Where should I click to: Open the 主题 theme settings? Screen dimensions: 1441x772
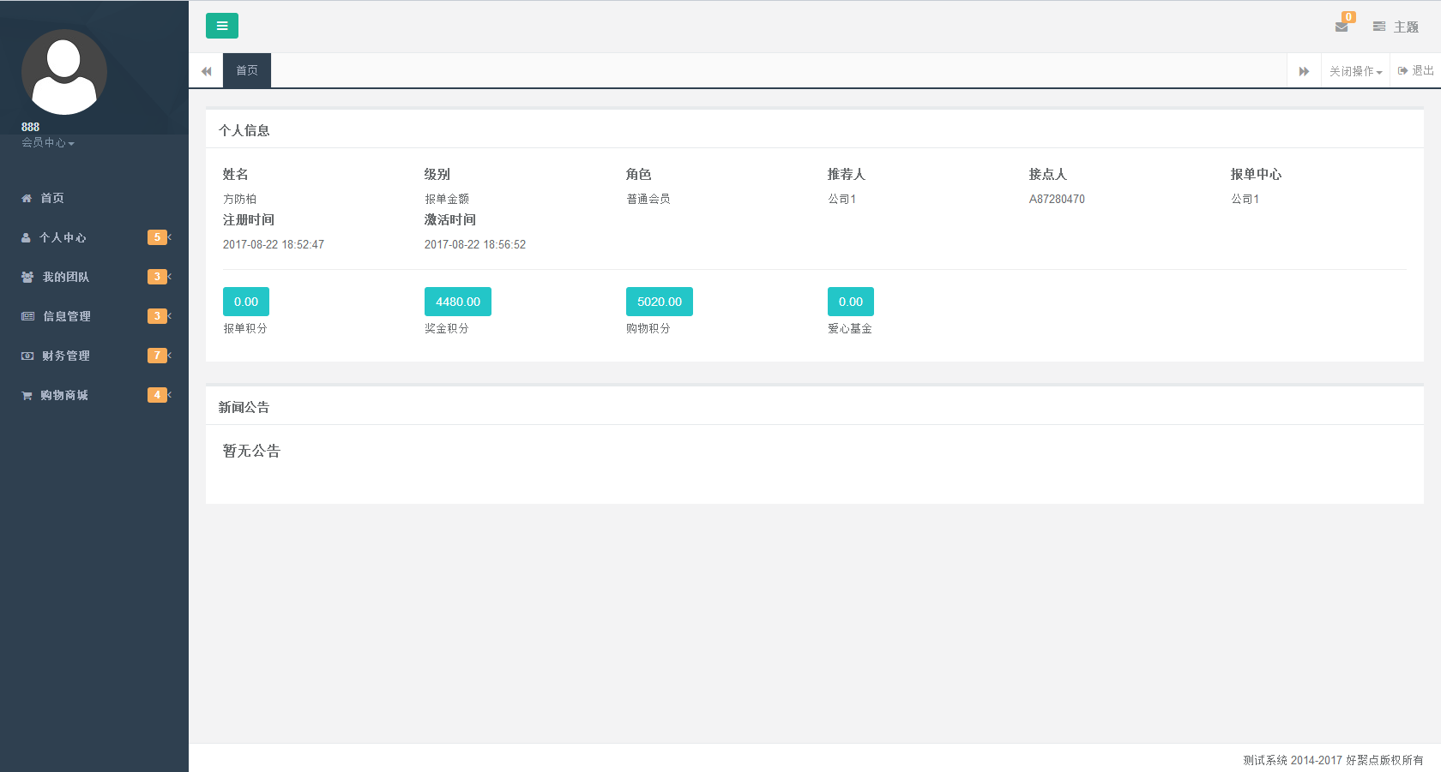pos(1396,27)
